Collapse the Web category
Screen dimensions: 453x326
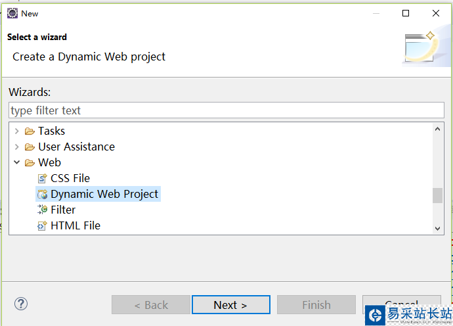tap(16, 162)
